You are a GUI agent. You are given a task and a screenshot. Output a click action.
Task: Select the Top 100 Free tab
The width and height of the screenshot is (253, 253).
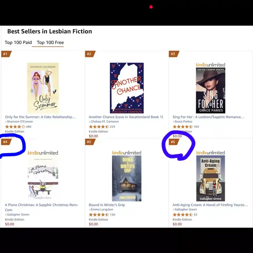50,42
